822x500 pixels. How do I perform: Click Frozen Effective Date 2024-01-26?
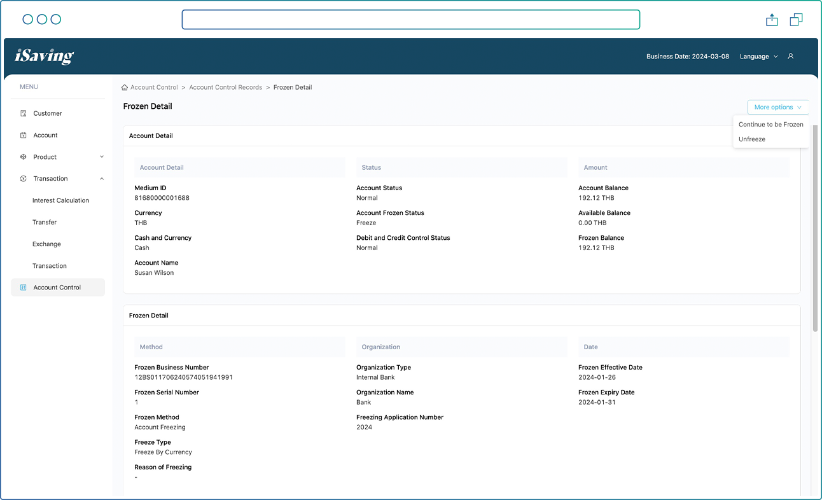coord(597,377)
